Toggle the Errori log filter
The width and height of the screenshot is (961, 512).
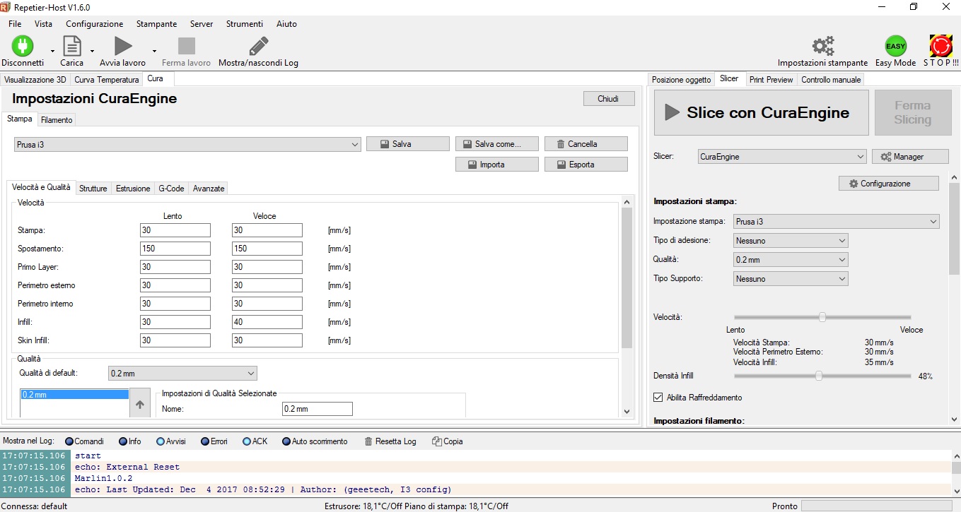click(205, 441)
